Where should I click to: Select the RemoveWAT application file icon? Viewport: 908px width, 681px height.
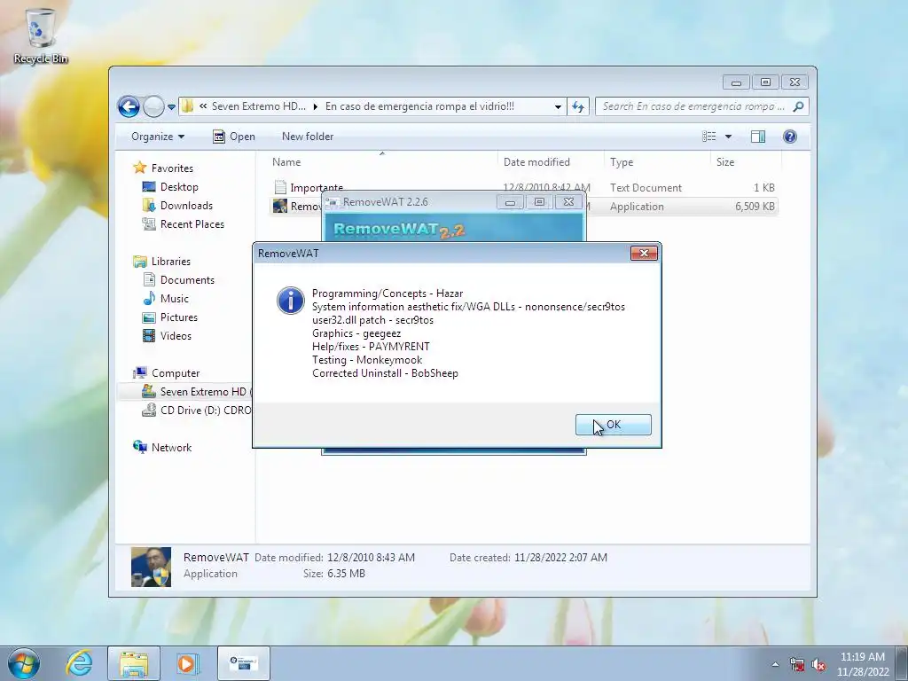coord(280,206)
